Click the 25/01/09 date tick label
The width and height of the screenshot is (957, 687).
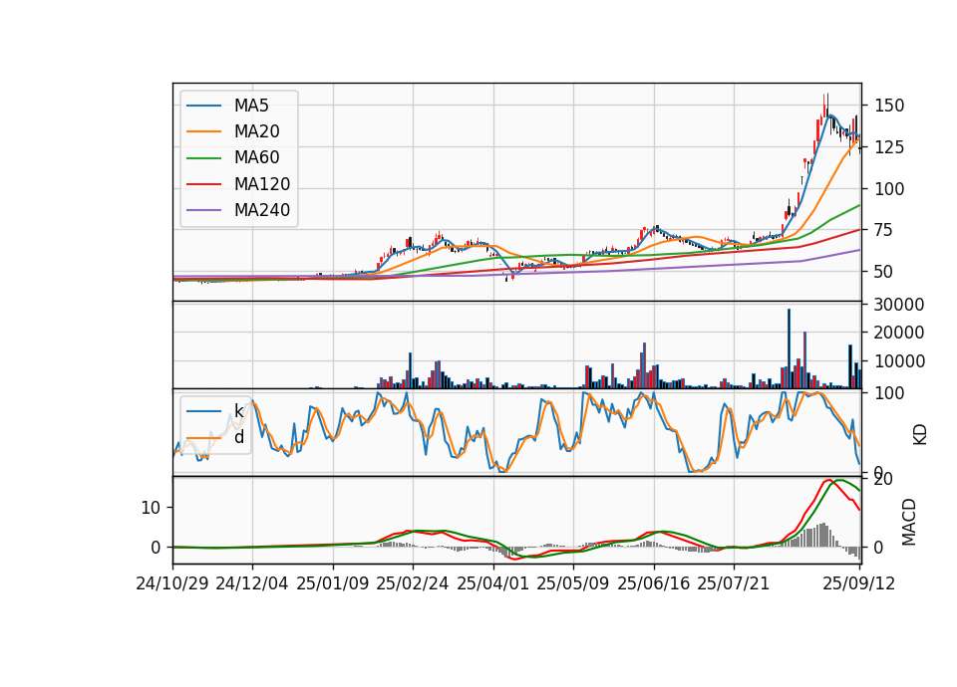333,583
